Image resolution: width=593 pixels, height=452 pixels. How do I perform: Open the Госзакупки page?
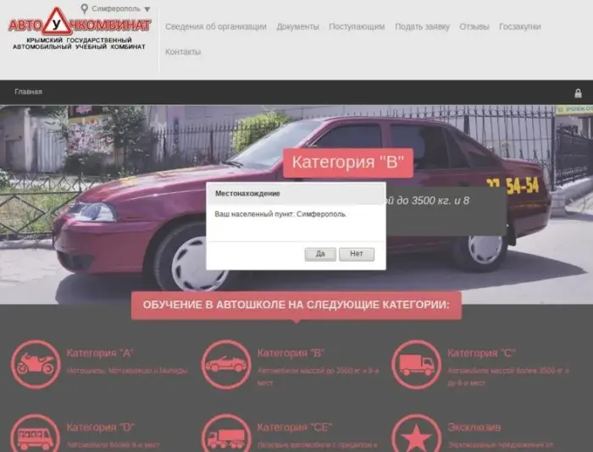coord(519,27)
